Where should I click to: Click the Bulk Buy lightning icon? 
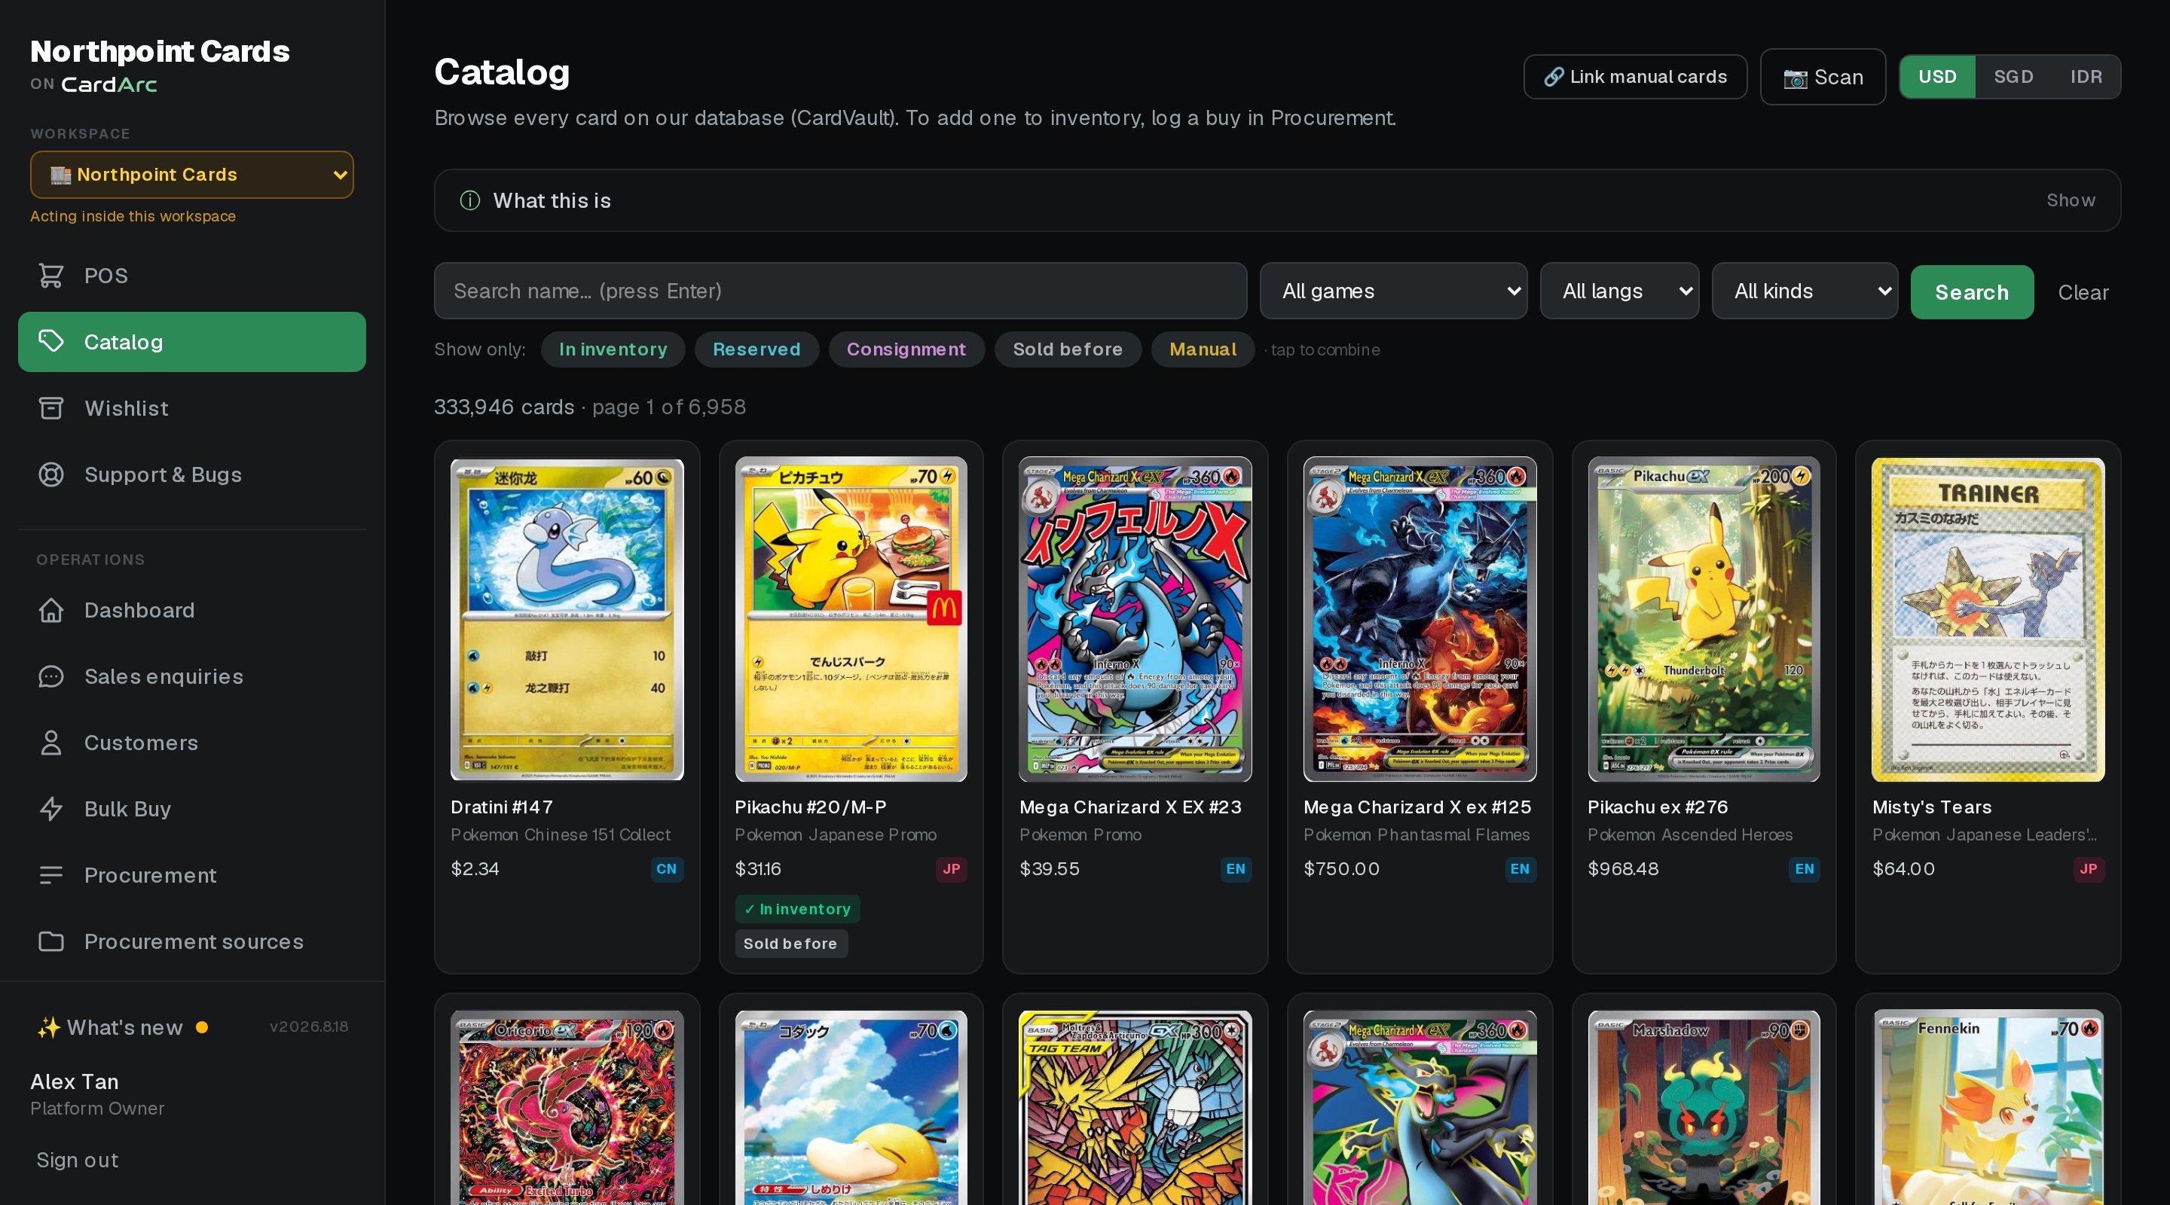point(51,808)
